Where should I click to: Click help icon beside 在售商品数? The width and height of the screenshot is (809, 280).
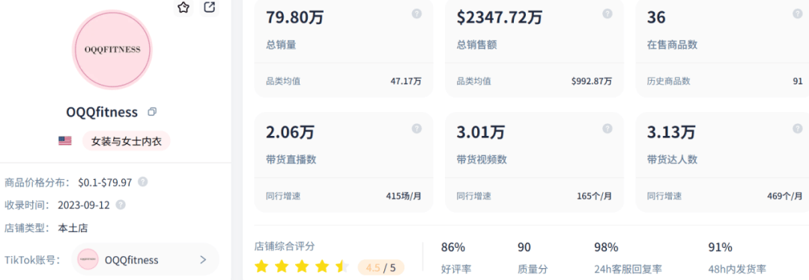(798, 14)
